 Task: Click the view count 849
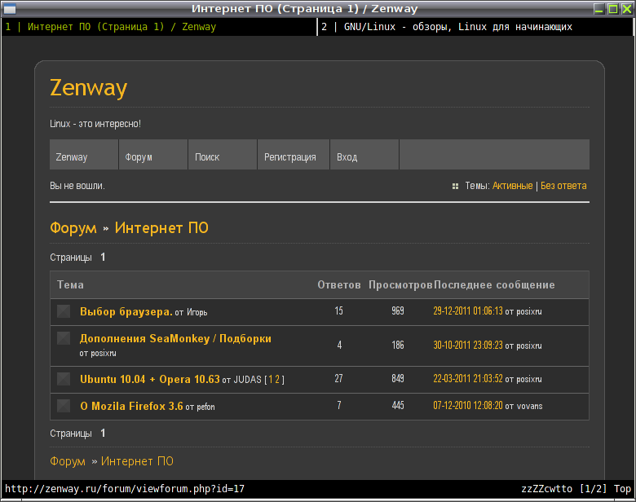pos(398,379)
